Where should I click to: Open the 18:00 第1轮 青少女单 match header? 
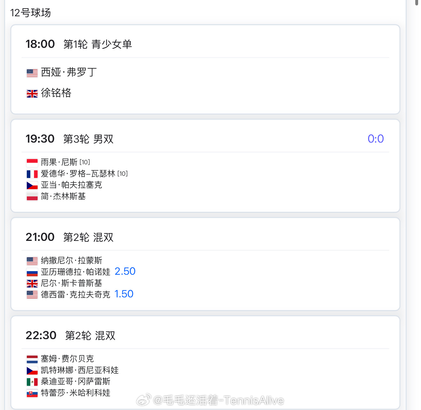[x=79, y=44]
